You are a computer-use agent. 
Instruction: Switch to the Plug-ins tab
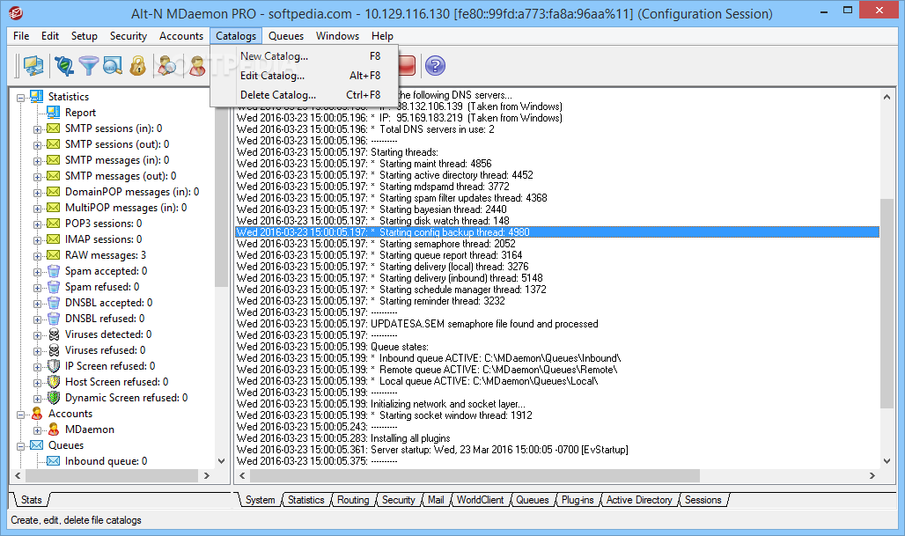[x=578, y=500]
